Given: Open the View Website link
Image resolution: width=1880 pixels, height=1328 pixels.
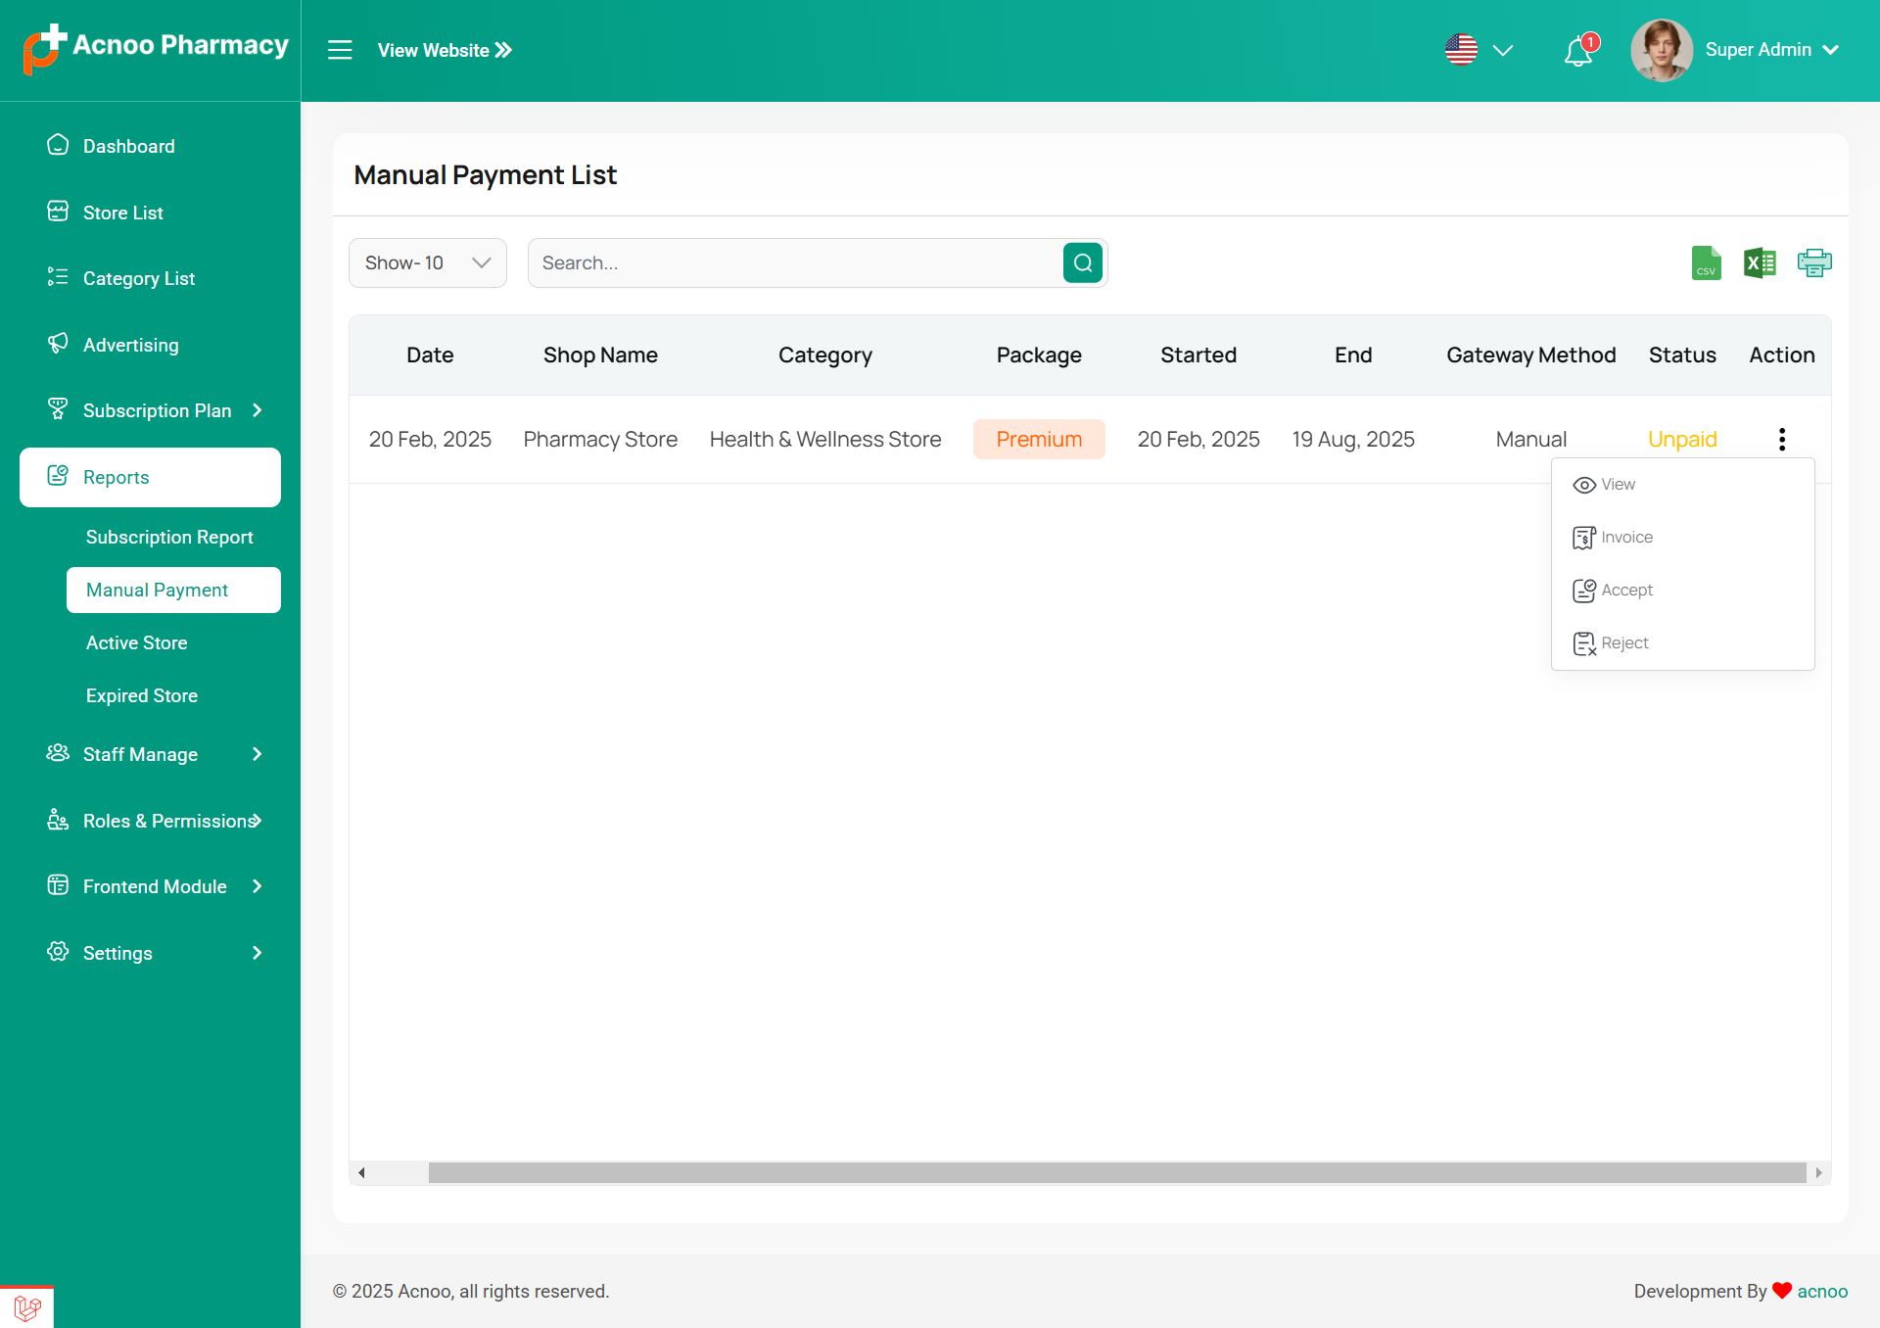Looking at the screenshot, I should coord(445,50).
